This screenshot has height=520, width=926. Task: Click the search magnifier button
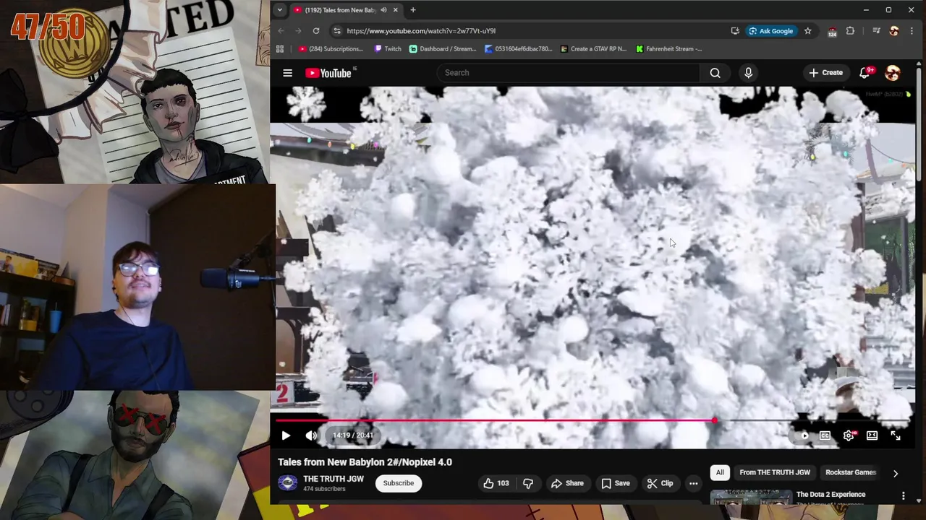tap(715, 72)
